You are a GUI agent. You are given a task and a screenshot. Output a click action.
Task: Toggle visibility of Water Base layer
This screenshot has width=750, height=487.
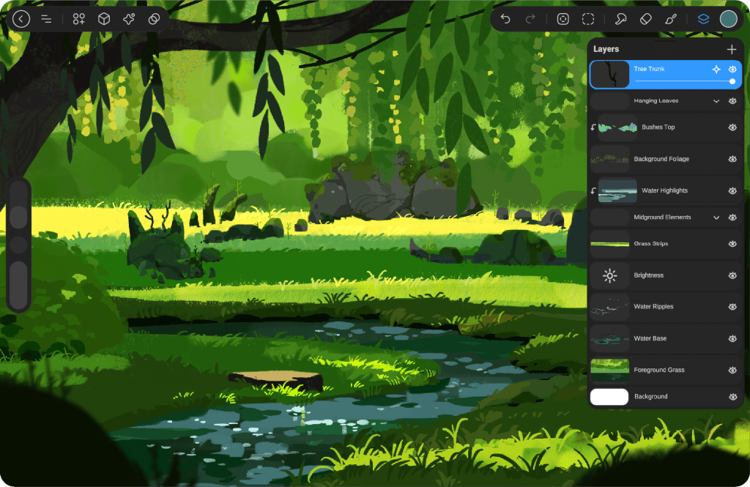(732, 338)
